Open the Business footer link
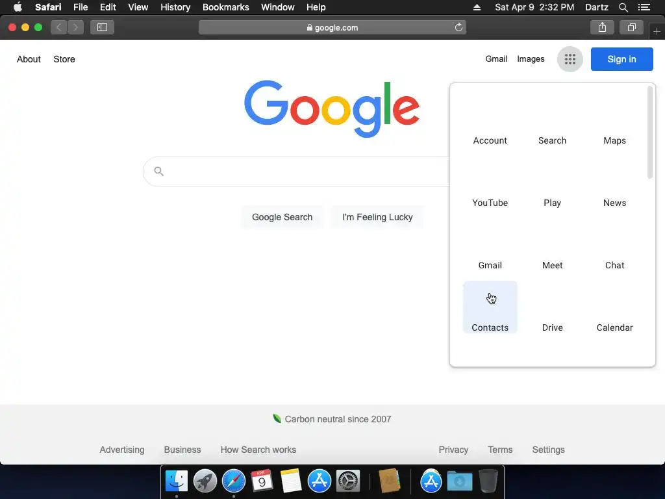665x499 pixels. (x=182, y=450)
